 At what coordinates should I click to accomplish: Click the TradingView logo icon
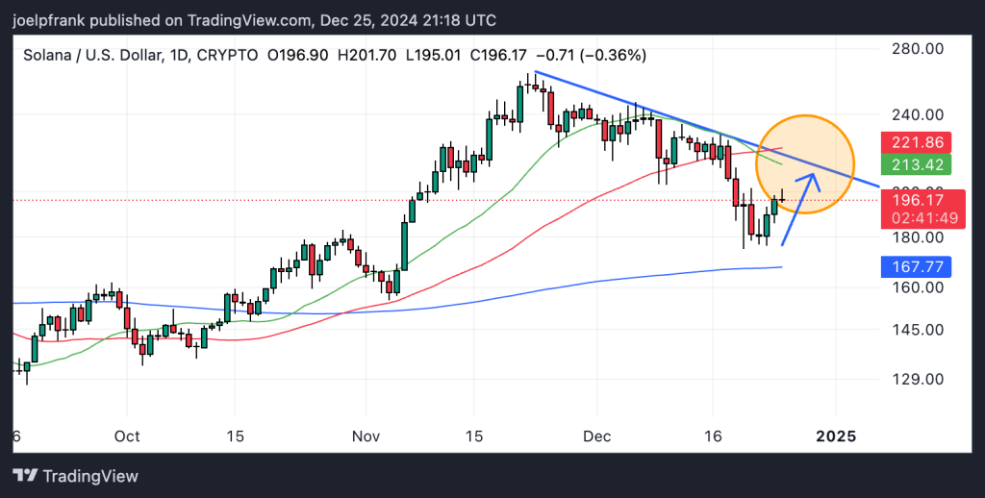[x=25, y=476]
